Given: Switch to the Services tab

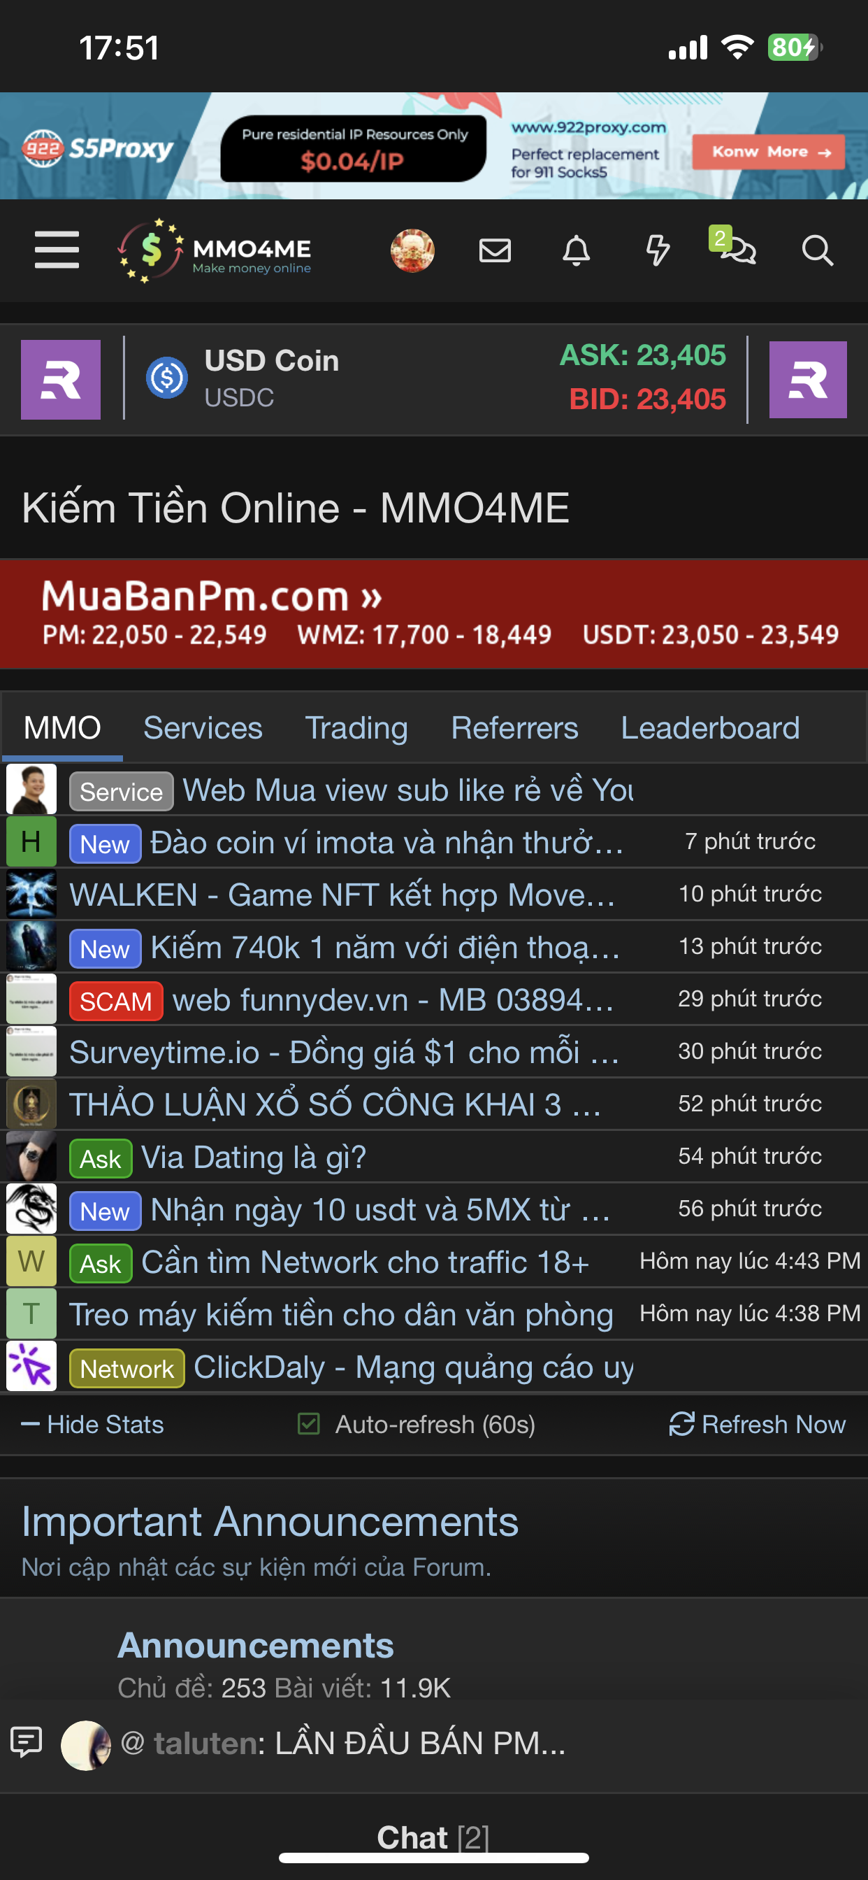Looking at the screenshot, I should coord(203,727).
